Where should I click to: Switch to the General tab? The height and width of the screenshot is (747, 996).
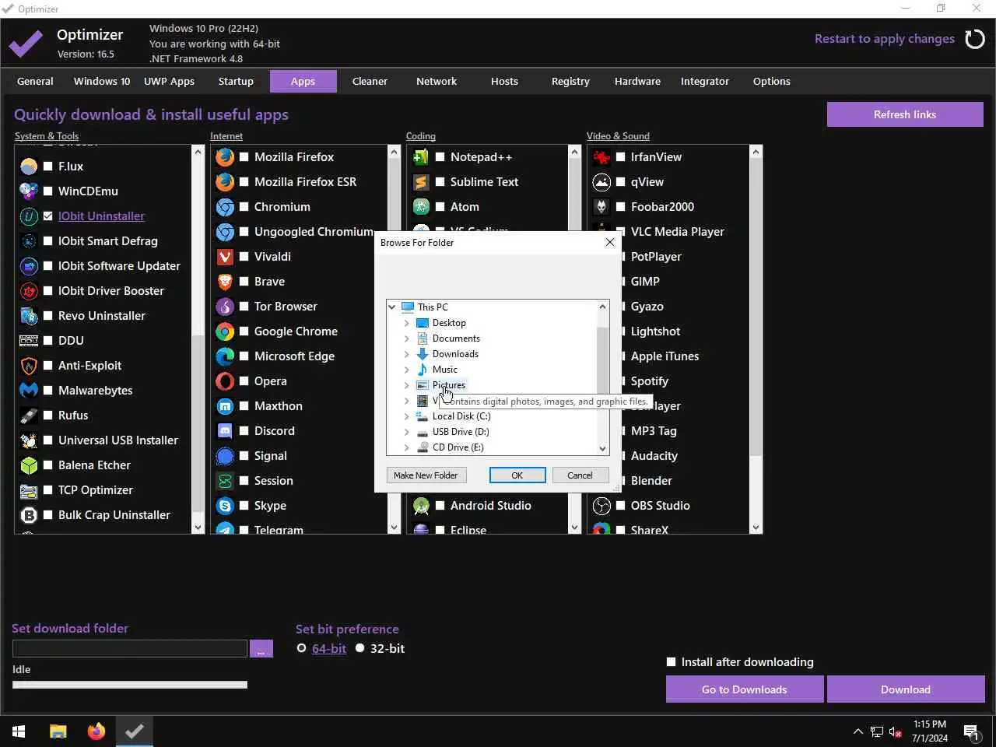(35, 81)
